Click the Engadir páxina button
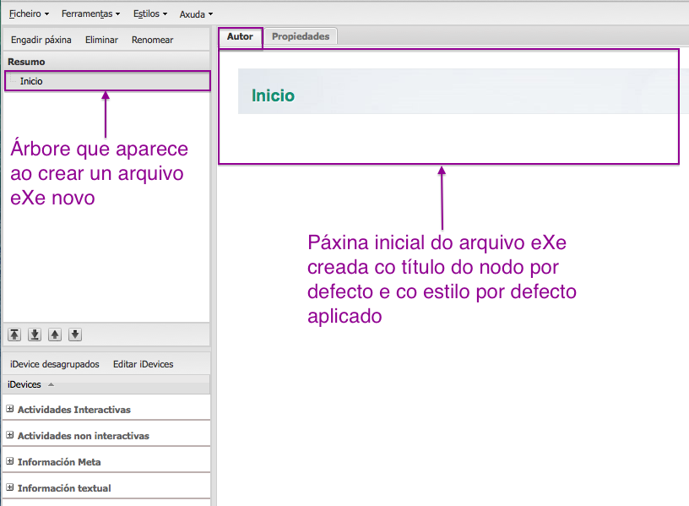The width and height of the screenshot is (689, 506). (x=41, y=40)
